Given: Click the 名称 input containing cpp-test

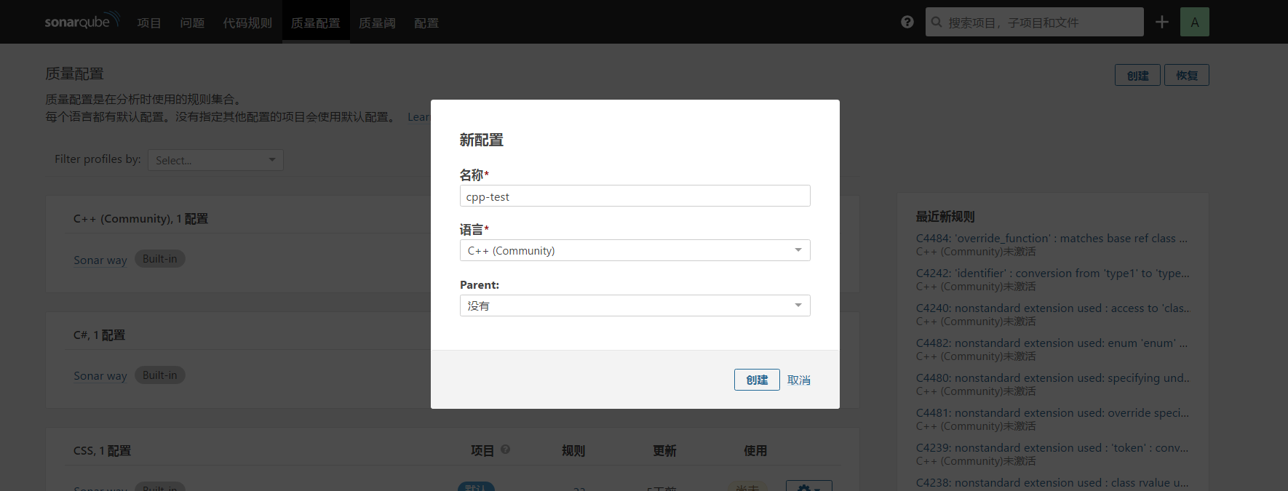Looking at the screenshot, I should (x=635, y=196).
